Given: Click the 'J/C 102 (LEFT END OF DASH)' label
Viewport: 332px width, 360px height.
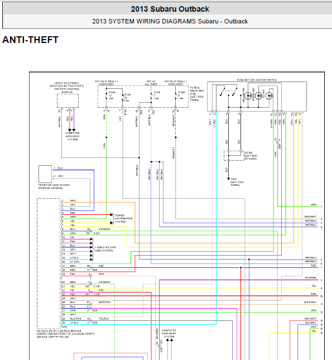Looking at the screenshot, I should click(251, 156).
